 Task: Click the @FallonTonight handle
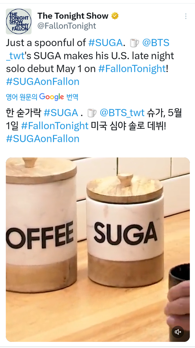pos(67,26)
